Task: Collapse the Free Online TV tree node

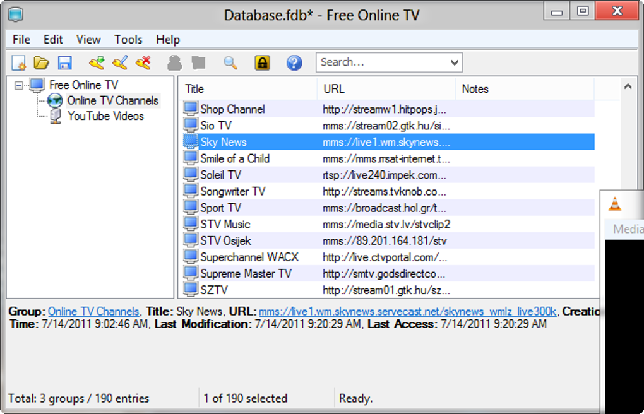Action: coord(18,85)
